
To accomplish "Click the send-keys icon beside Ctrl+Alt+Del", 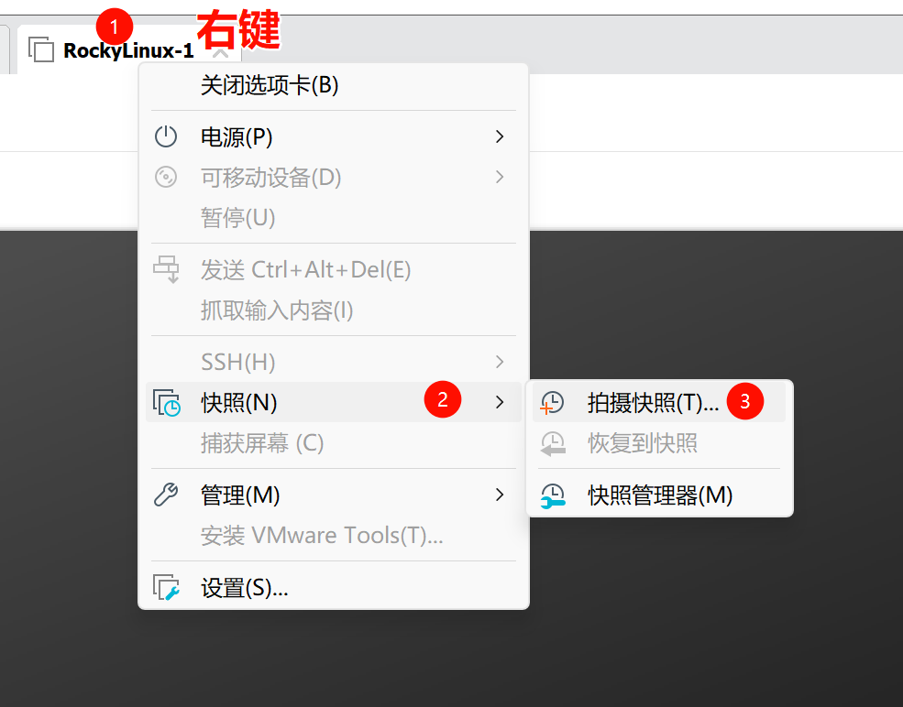I will [166, 269].
